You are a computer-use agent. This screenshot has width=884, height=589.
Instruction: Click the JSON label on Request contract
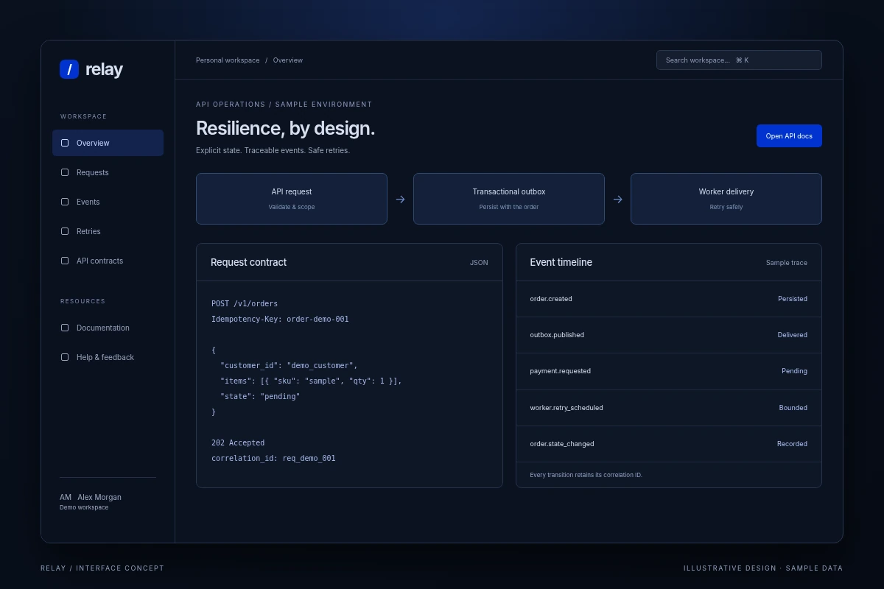tap(479, 263)
